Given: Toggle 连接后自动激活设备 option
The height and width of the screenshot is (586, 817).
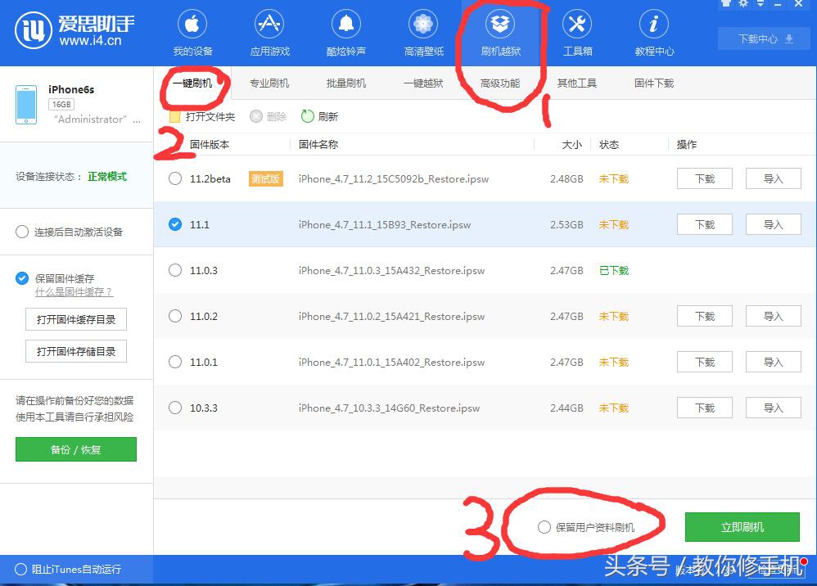Looking at the screenshot, I should click(x=22, y=232).
